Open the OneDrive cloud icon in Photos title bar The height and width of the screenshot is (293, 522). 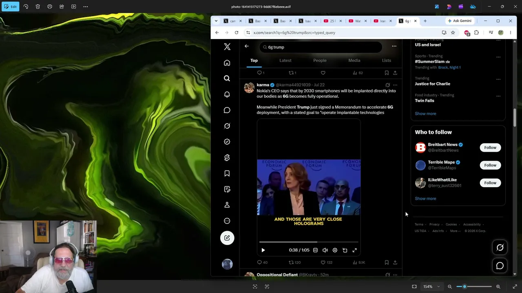point(473,7)
